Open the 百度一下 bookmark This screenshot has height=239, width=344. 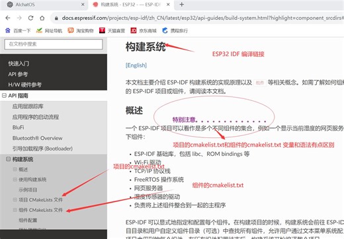[x=18, y=30]
